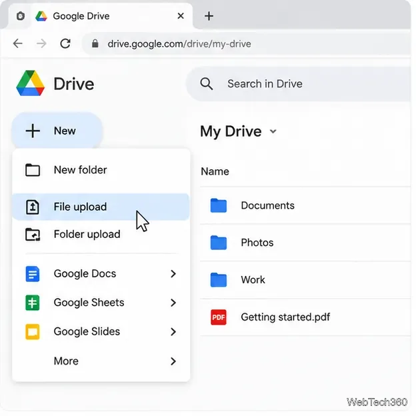Click the File upload icon

pos(33,207)
